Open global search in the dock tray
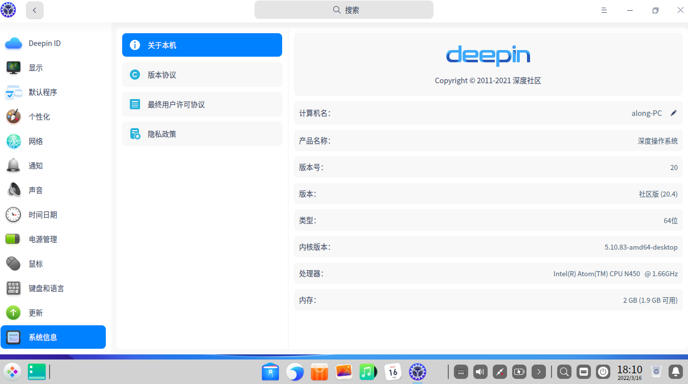688x384 pixels. click(564, 372)
